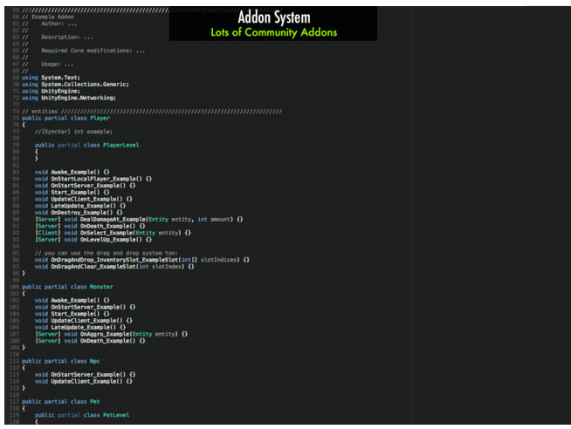Click '[Server] void DealDamageAt_Example' line
The width and height of the screenshot is (571, 429).
(x=139, y=219)
